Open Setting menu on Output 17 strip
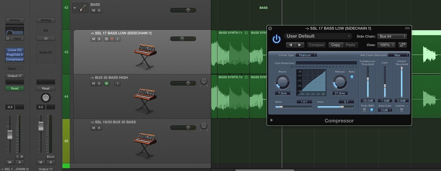 (46, 20)
